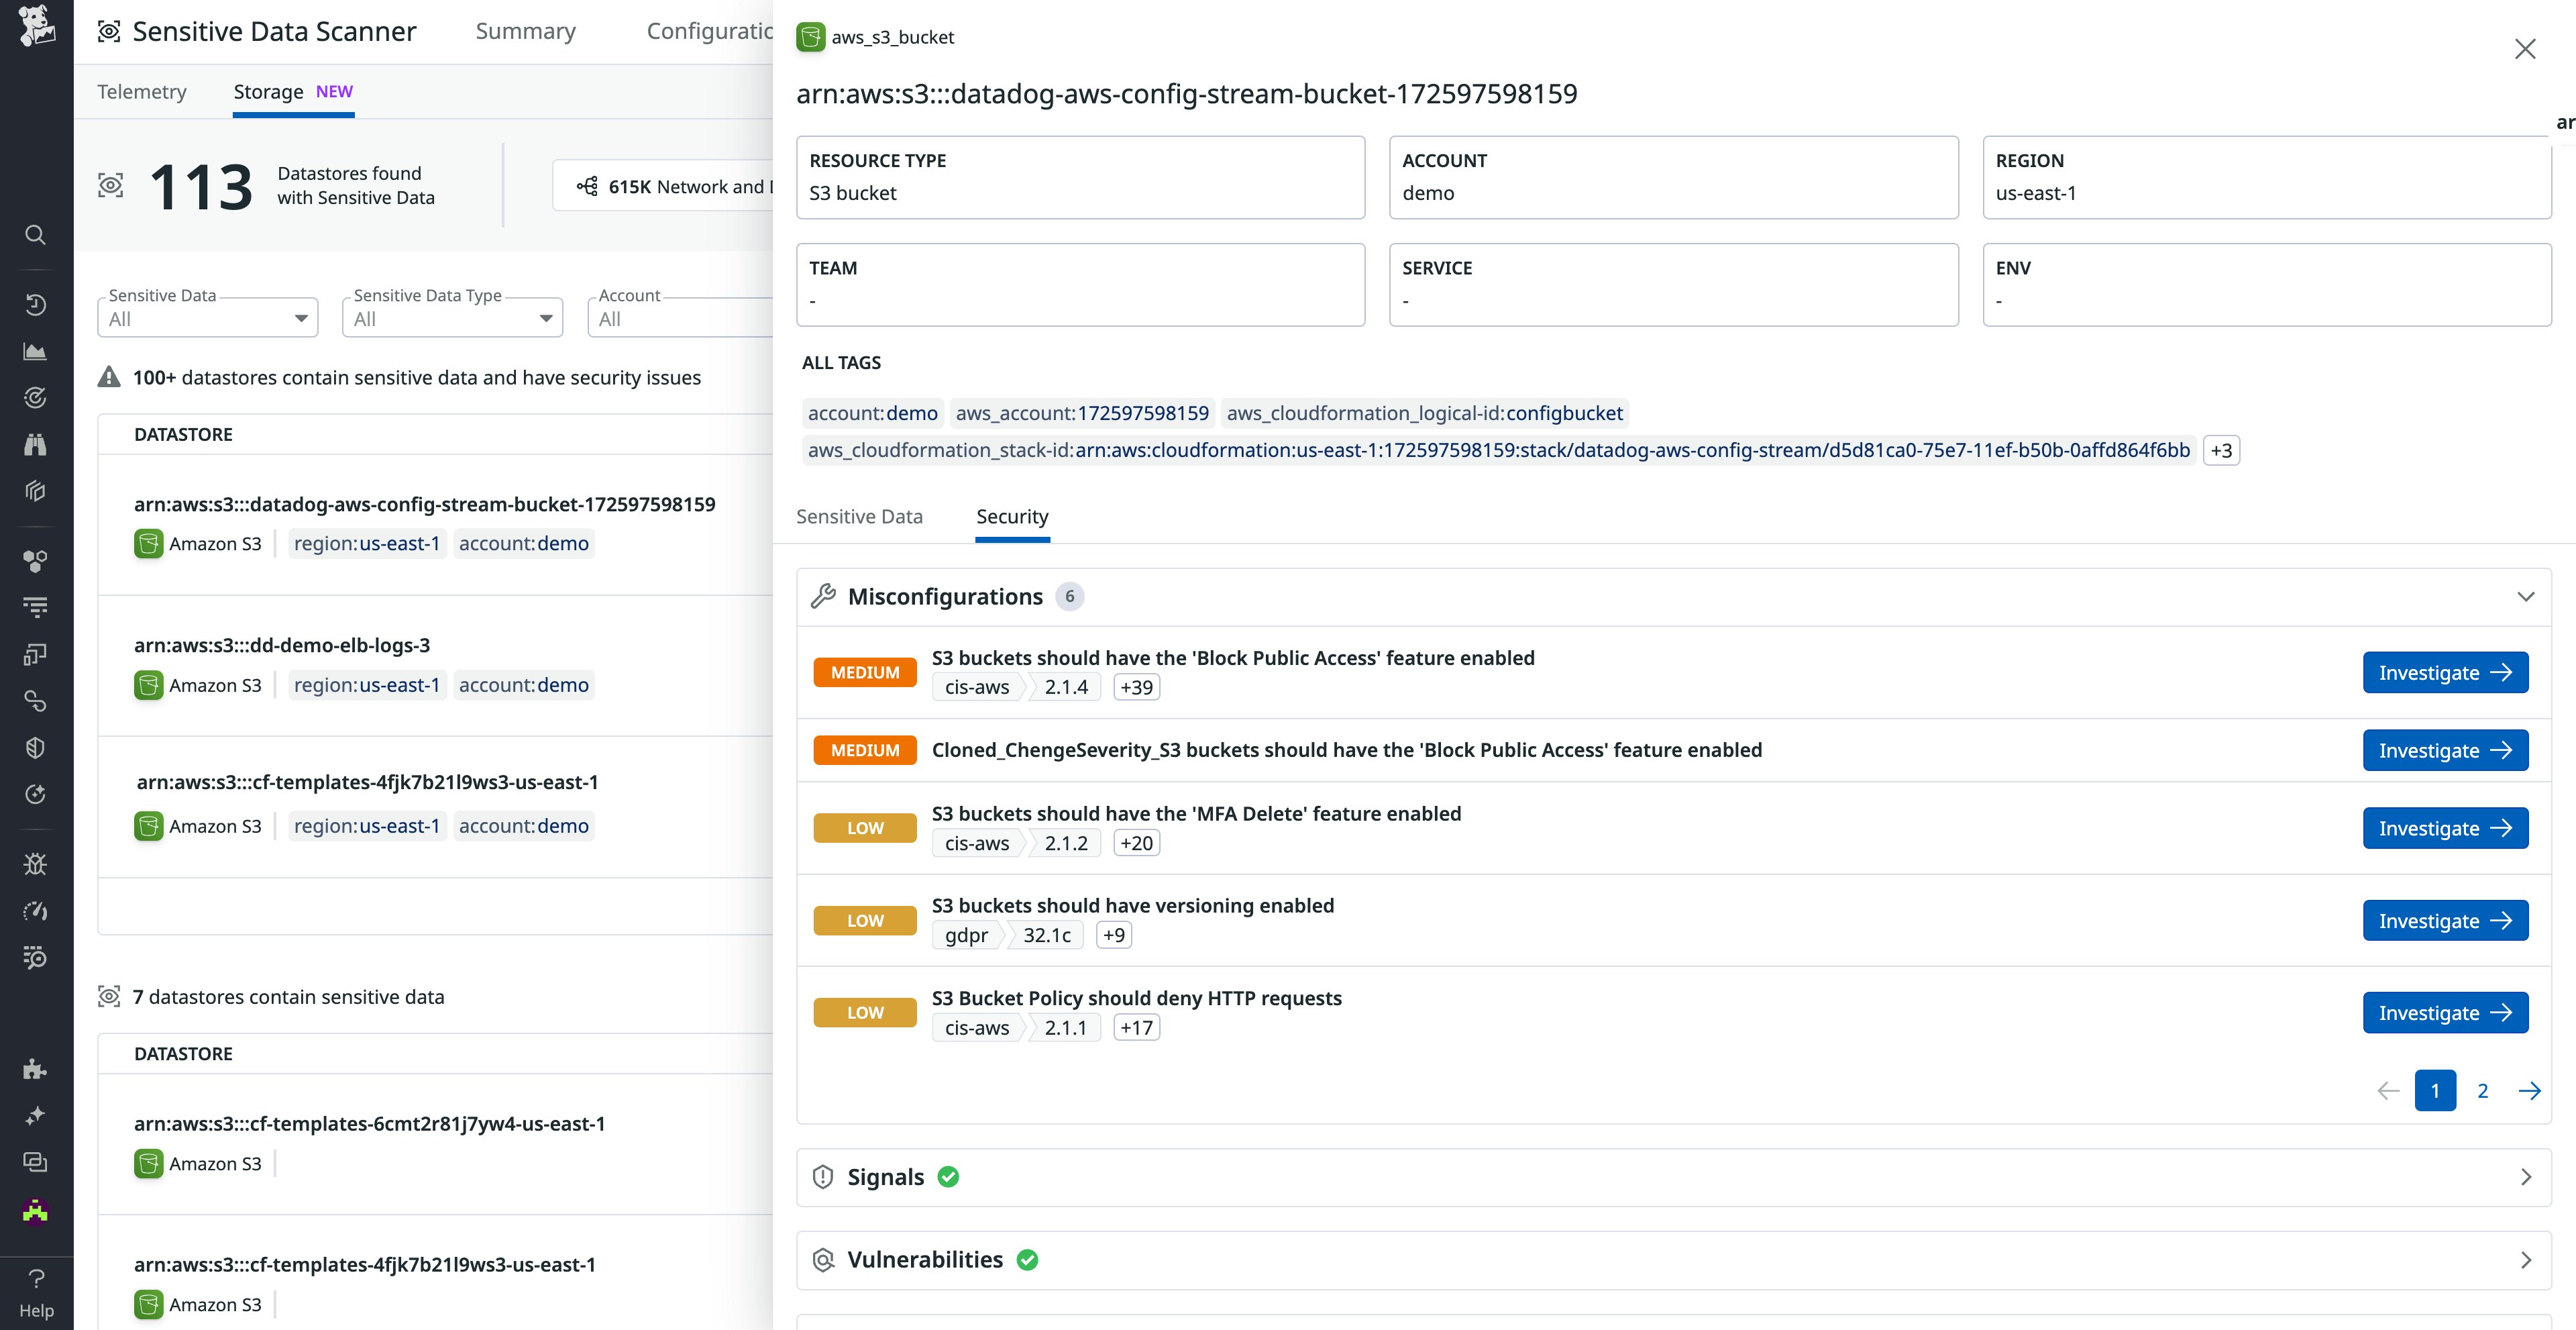Viewport: 2576px width, 1330px height.
Task: Close the aws_s3_bucket side panel
Action: coord(2525,49)
